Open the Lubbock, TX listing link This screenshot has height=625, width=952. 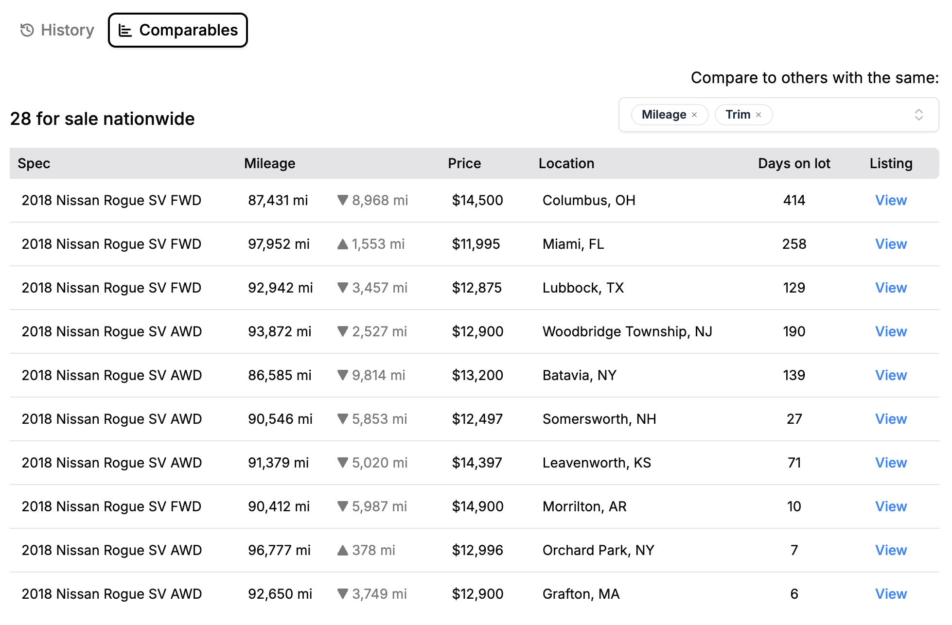[891, 288]
